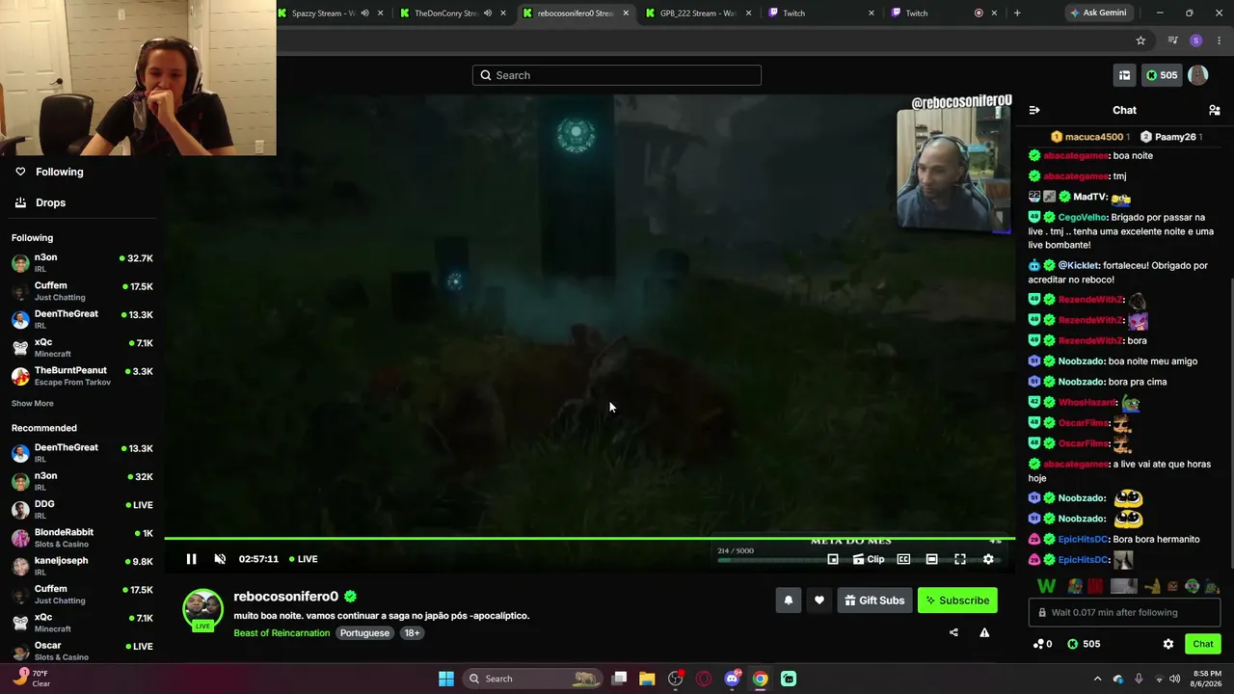Turn on notifications bell for rebocosonifero0
The height and width of the screenshot is (694, 1234).
(x=789, y=601)
